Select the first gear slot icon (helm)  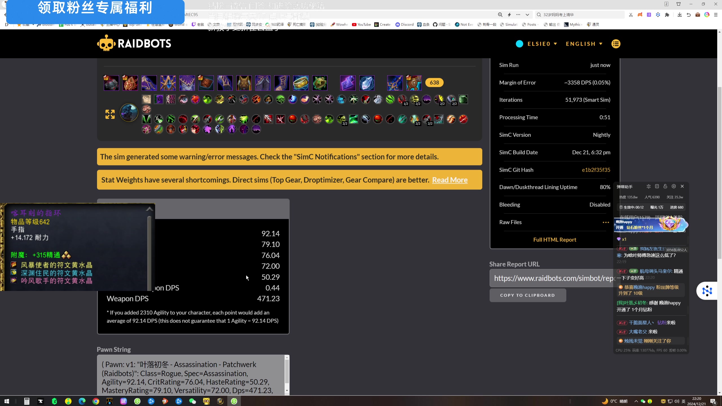pos(111,83)
